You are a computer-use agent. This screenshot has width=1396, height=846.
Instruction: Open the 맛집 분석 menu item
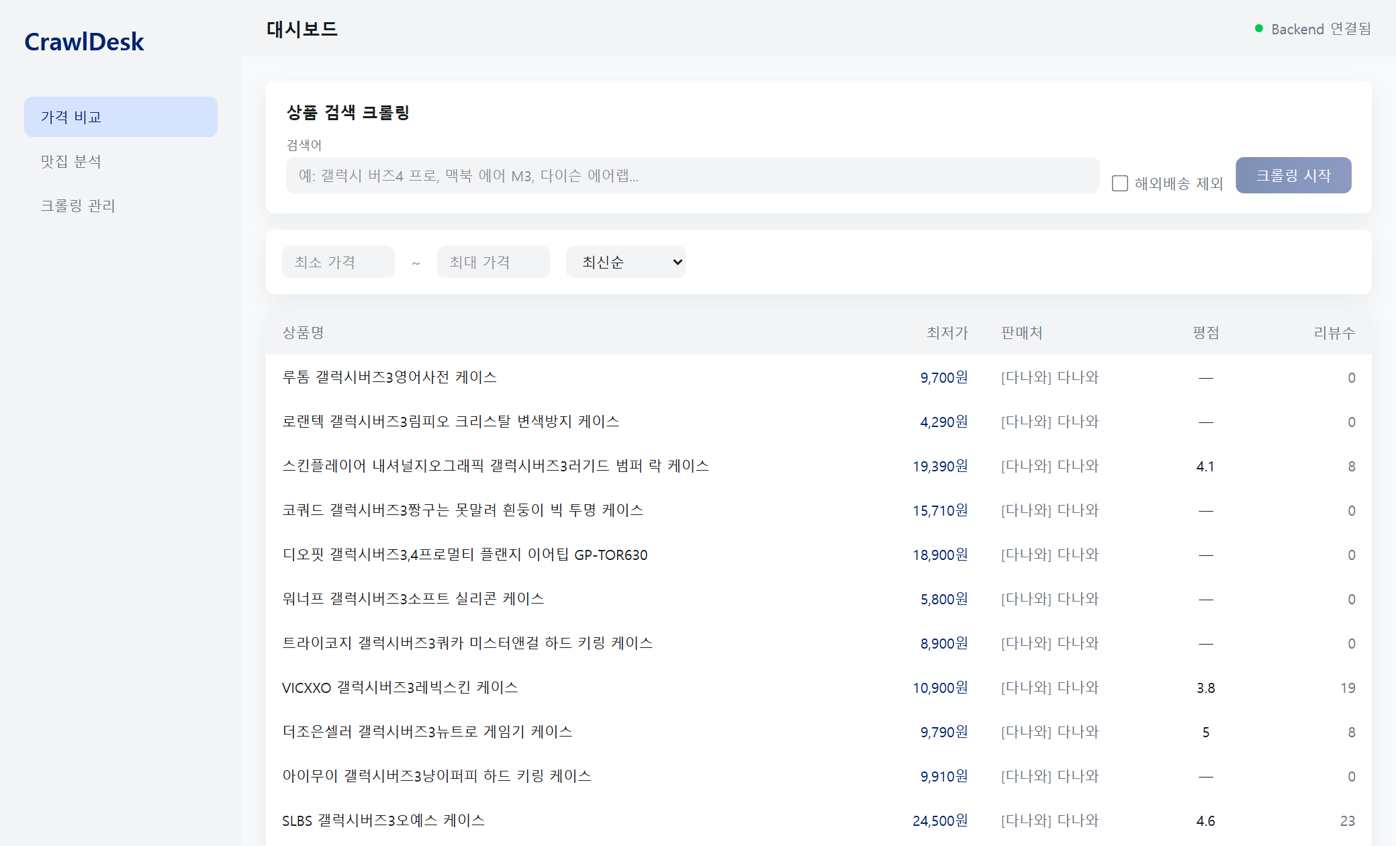[x=121, y=161]
